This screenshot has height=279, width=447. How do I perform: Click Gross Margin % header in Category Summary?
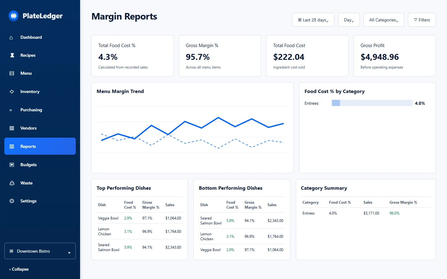click(403, 202)
